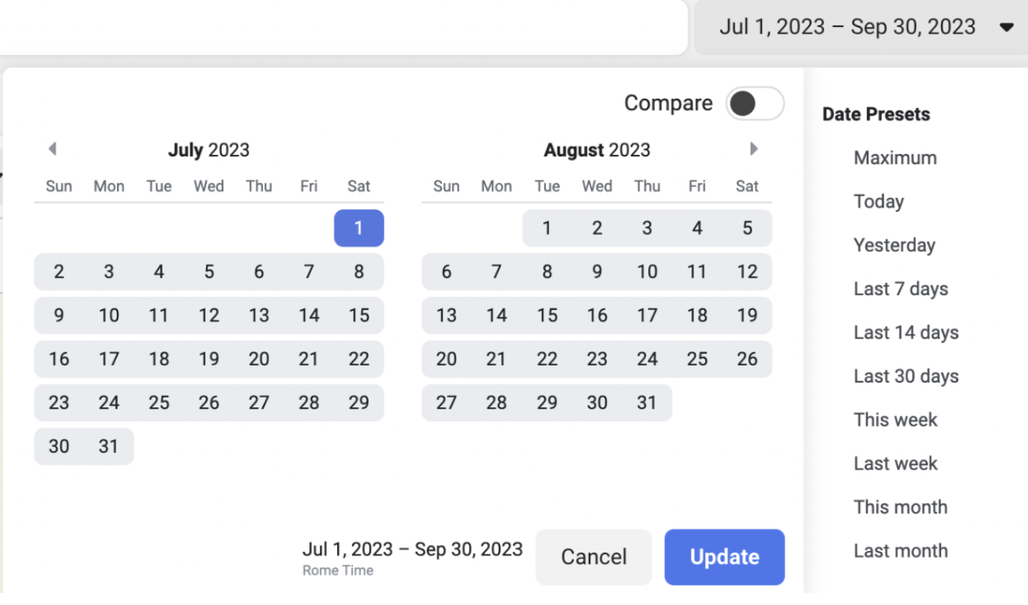Choose the Yesterday preset

click(894, 246)
